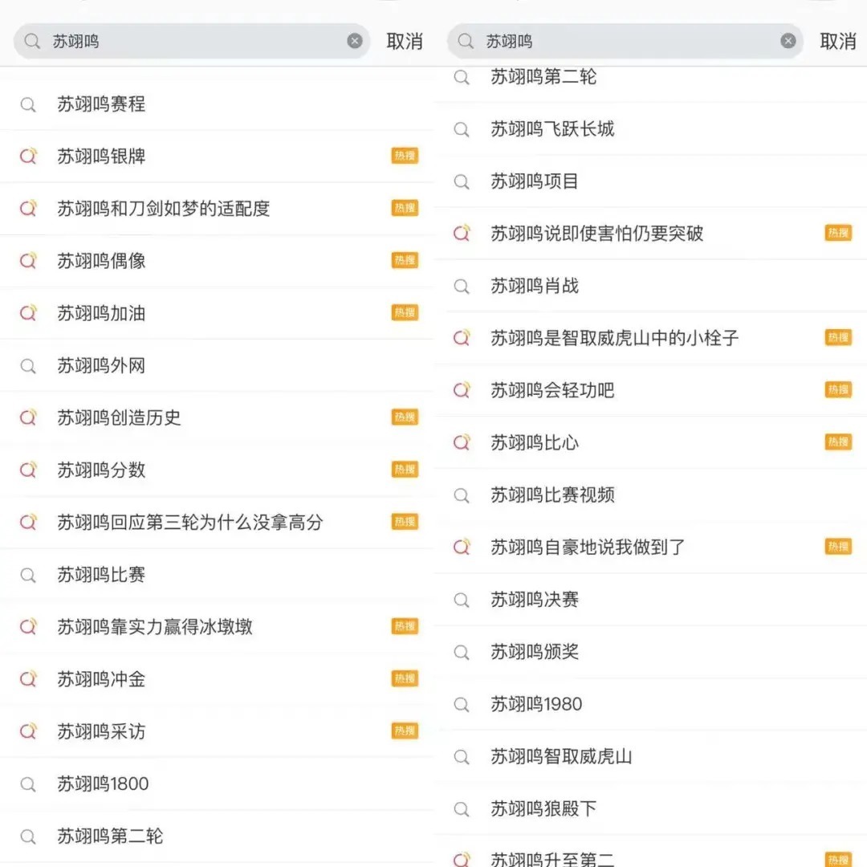Viewport: 867px width, 867px height.
Task: Click the search icon beside 苏翊鸣项目
Action: click(x=462, y=182)
